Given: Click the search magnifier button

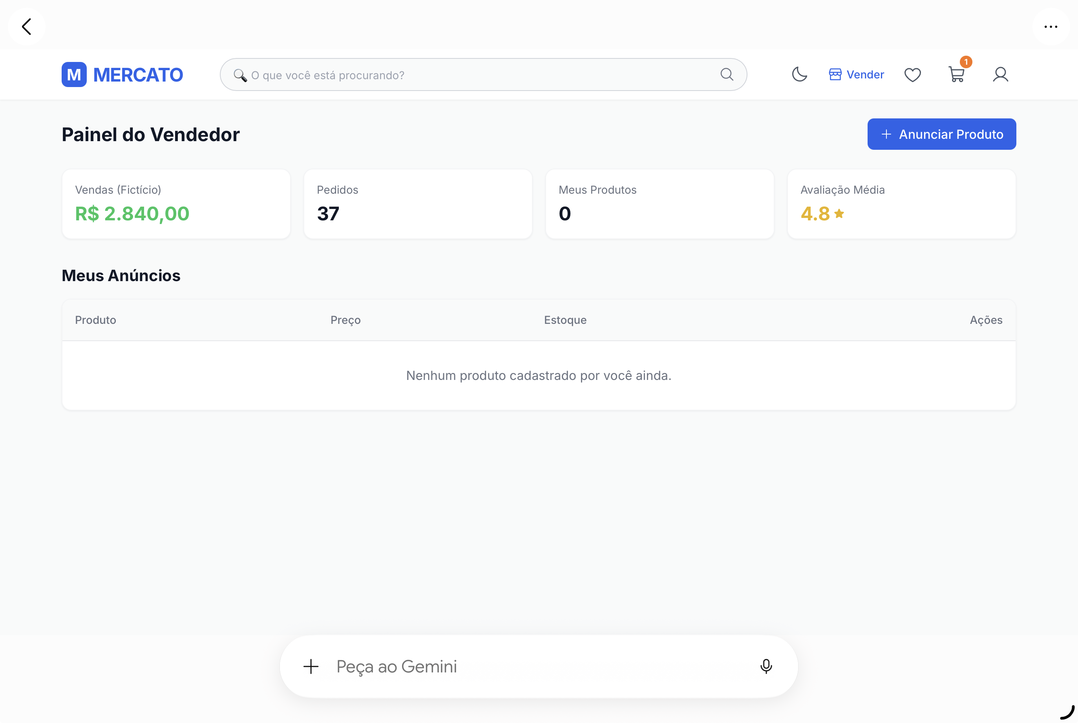Looking at the screenshot, I should point(727,75).
